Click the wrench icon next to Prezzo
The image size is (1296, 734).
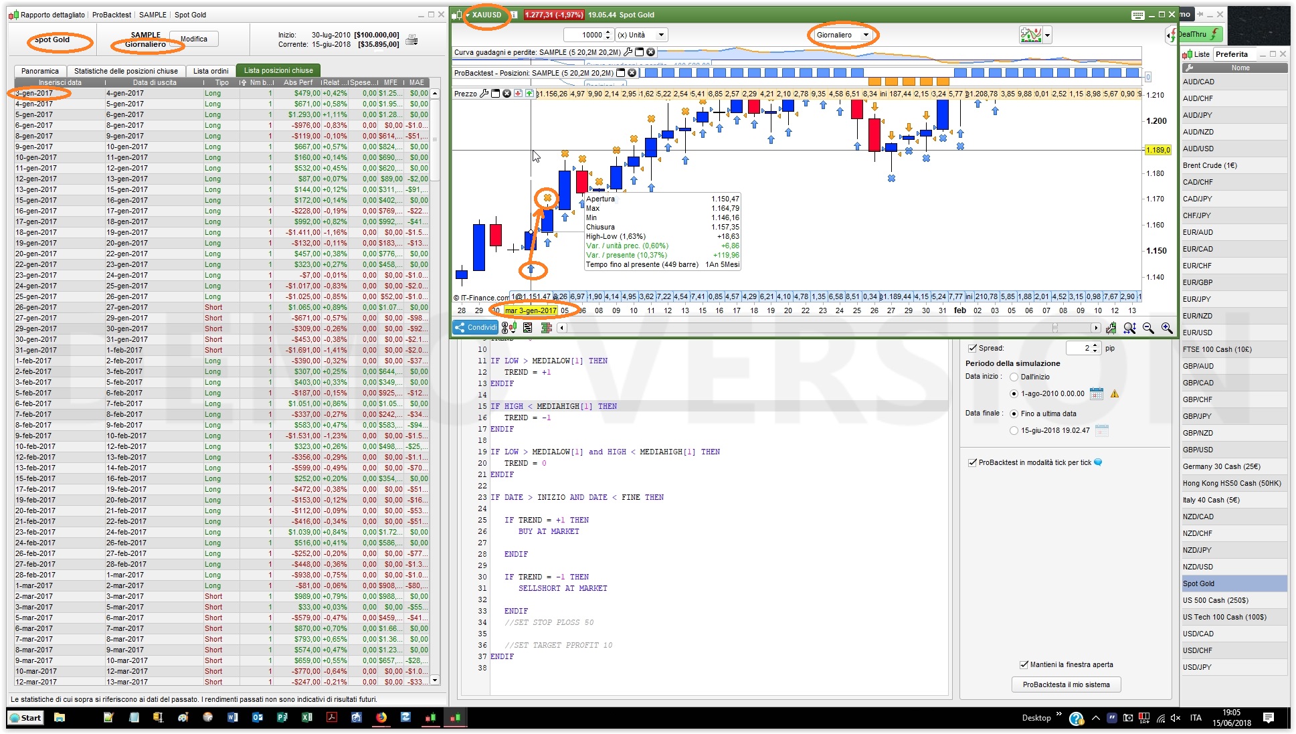(484, 94)
